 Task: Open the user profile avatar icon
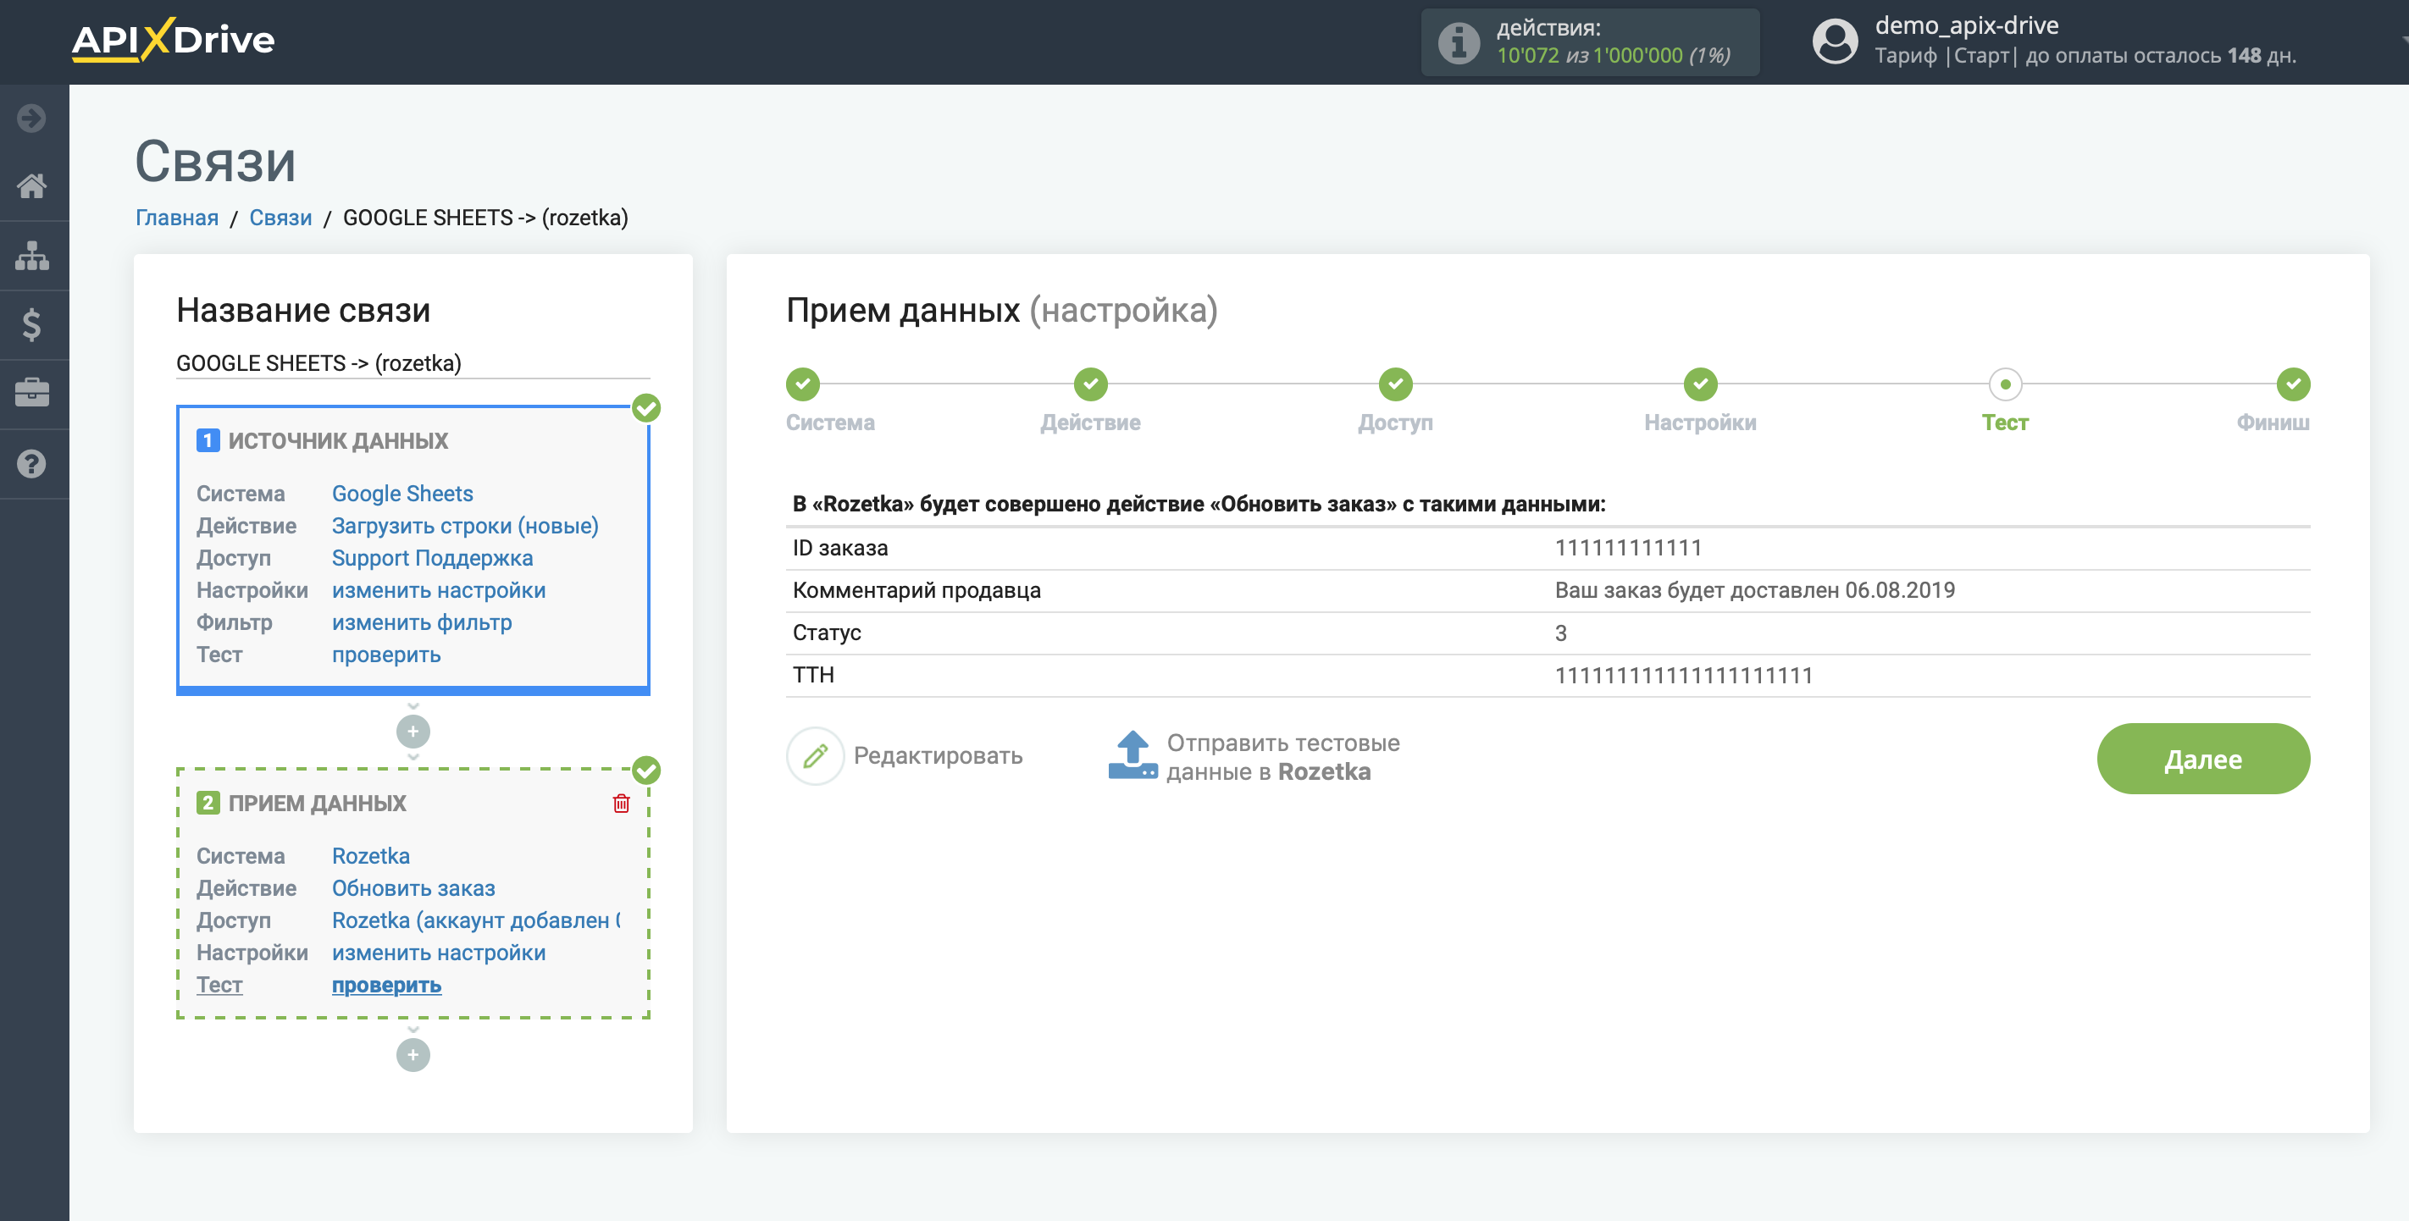1835,41
